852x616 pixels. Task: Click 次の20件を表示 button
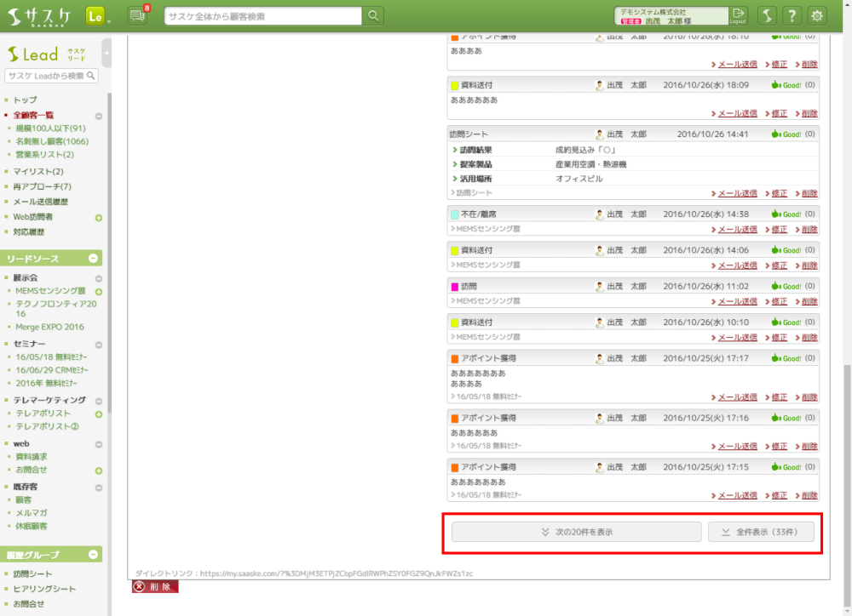tap(577, 532)
